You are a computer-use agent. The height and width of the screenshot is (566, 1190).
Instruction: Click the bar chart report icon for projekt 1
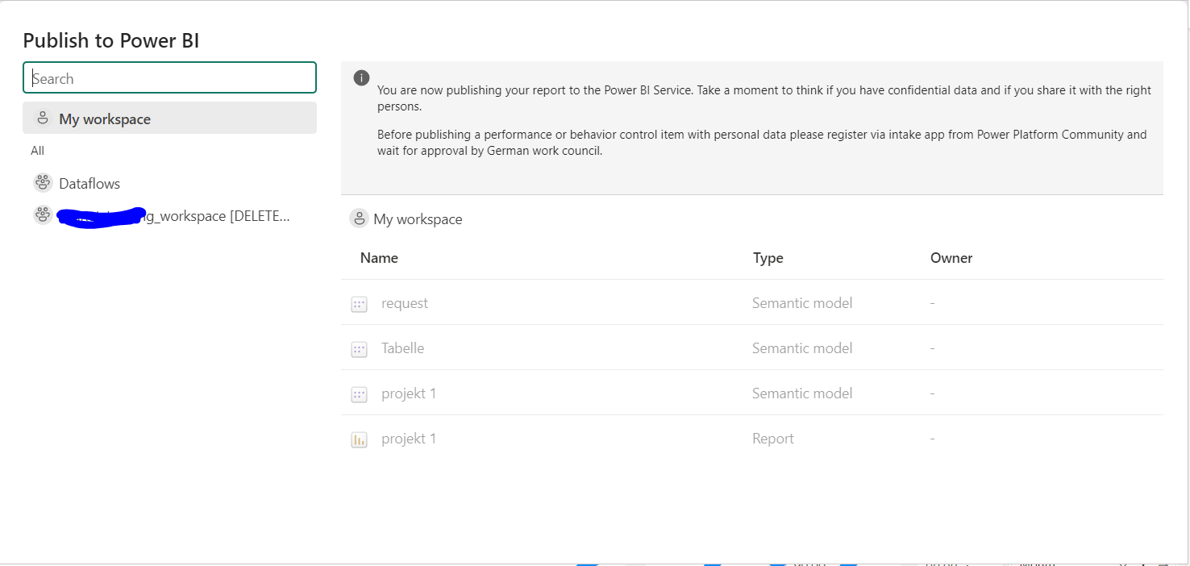click(x=359, y=439)
